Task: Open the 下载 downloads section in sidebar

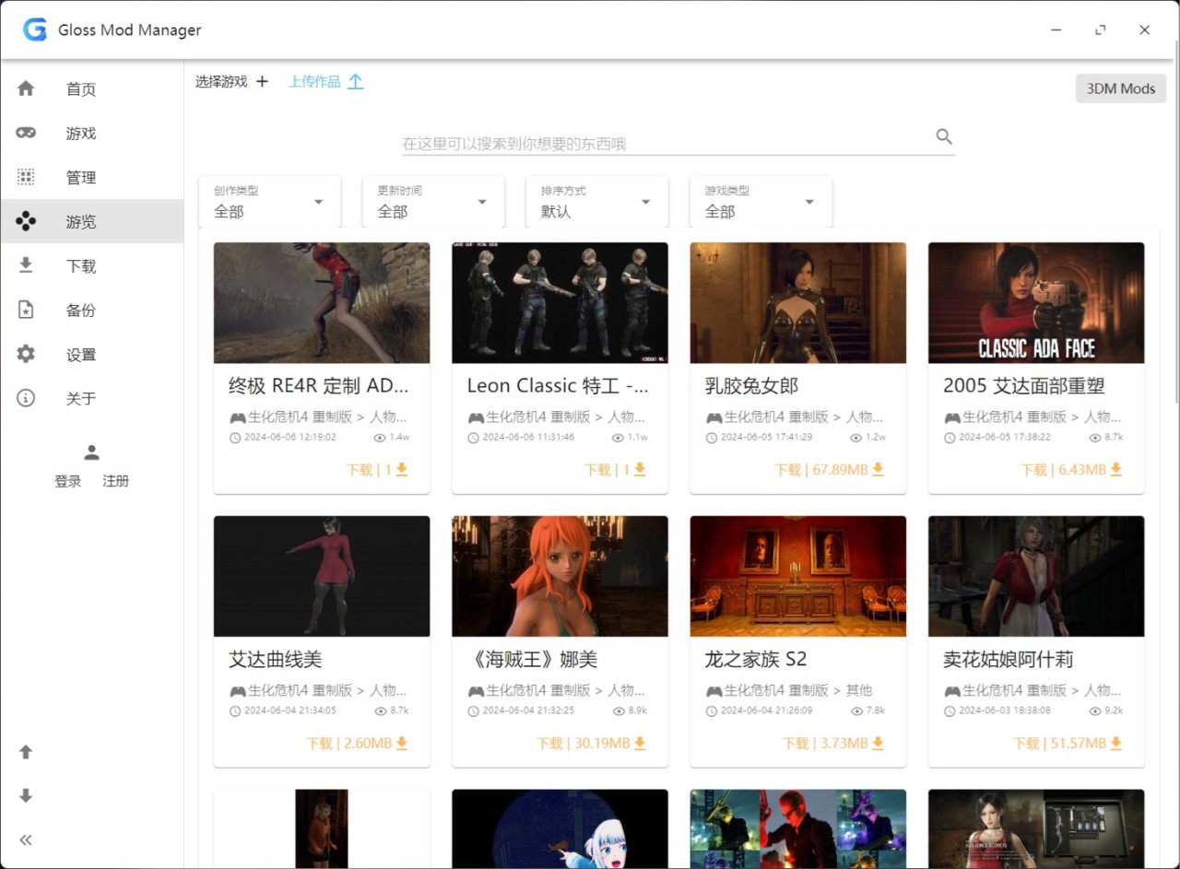Action: pyautogui.click(x=92, y=266)
